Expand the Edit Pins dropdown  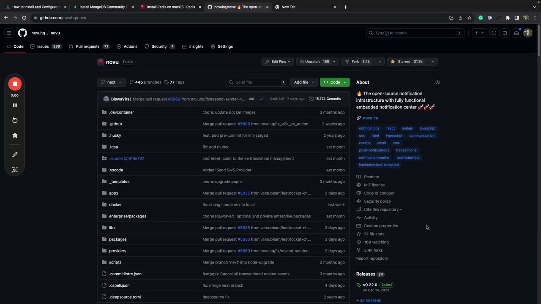[x=278, y=62]
